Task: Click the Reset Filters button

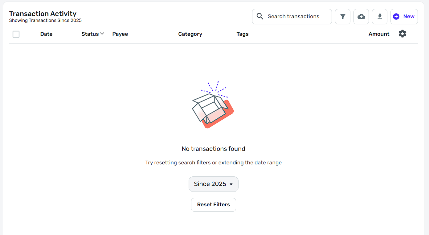Action: tap(214, 205)
